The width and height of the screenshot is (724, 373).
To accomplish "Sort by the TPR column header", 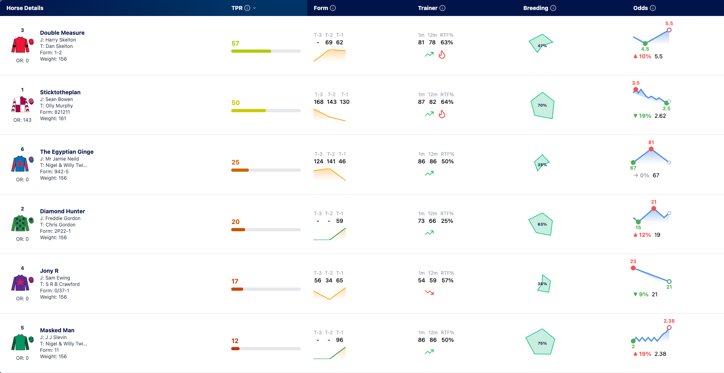I will (x=237, y=8).
